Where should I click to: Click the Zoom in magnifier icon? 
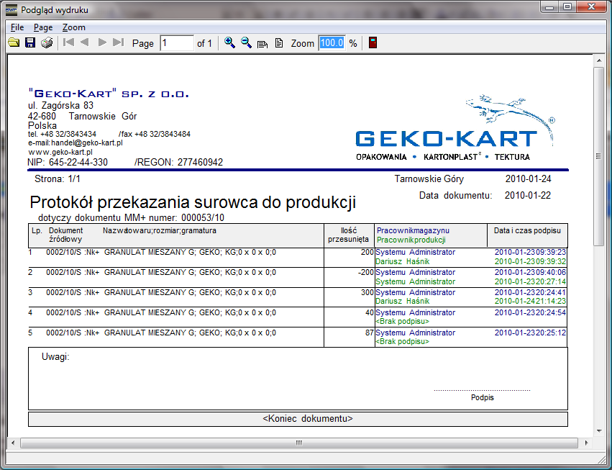[x=229, y=43]
